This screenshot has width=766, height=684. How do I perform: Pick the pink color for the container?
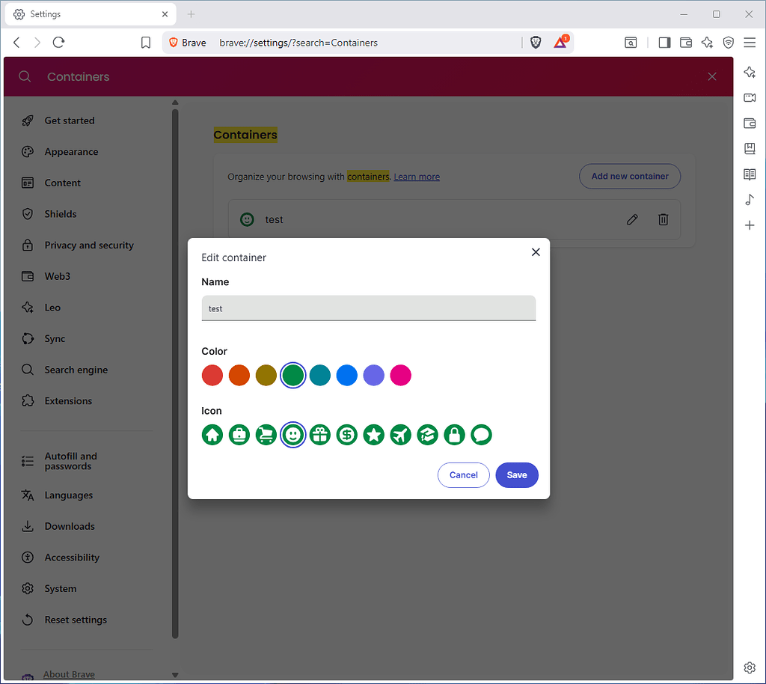pos(401,375)
